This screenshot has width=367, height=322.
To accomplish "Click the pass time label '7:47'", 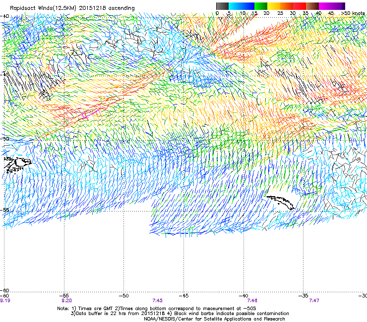I will (x=314, y=301).
